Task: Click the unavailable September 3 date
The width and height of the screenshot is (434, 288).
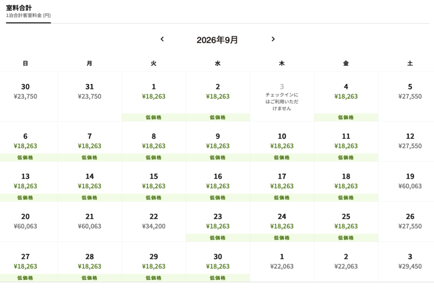Action: coord(282,96)
